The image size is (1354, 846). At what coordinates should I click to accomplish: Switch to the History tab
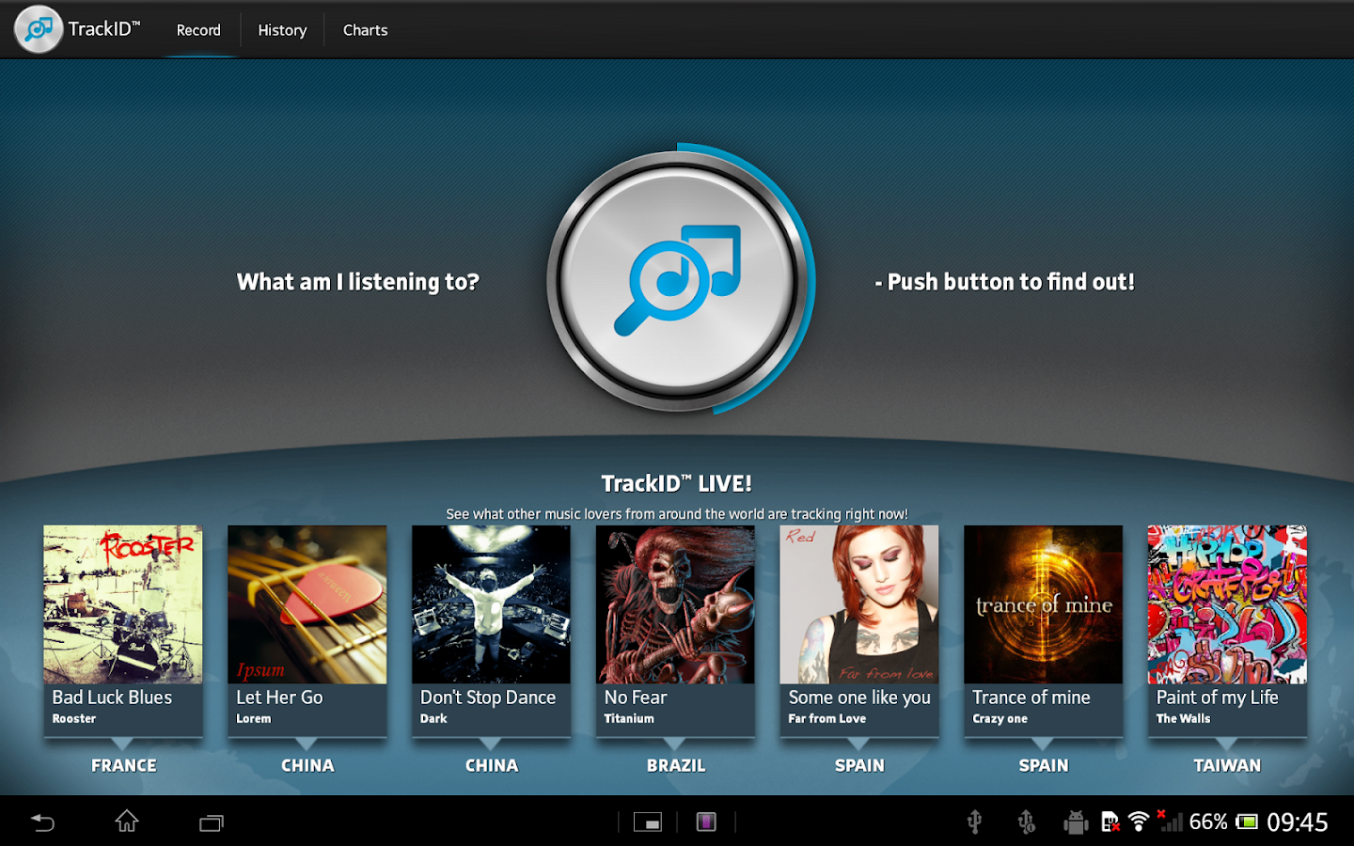[x=282, y=29]
